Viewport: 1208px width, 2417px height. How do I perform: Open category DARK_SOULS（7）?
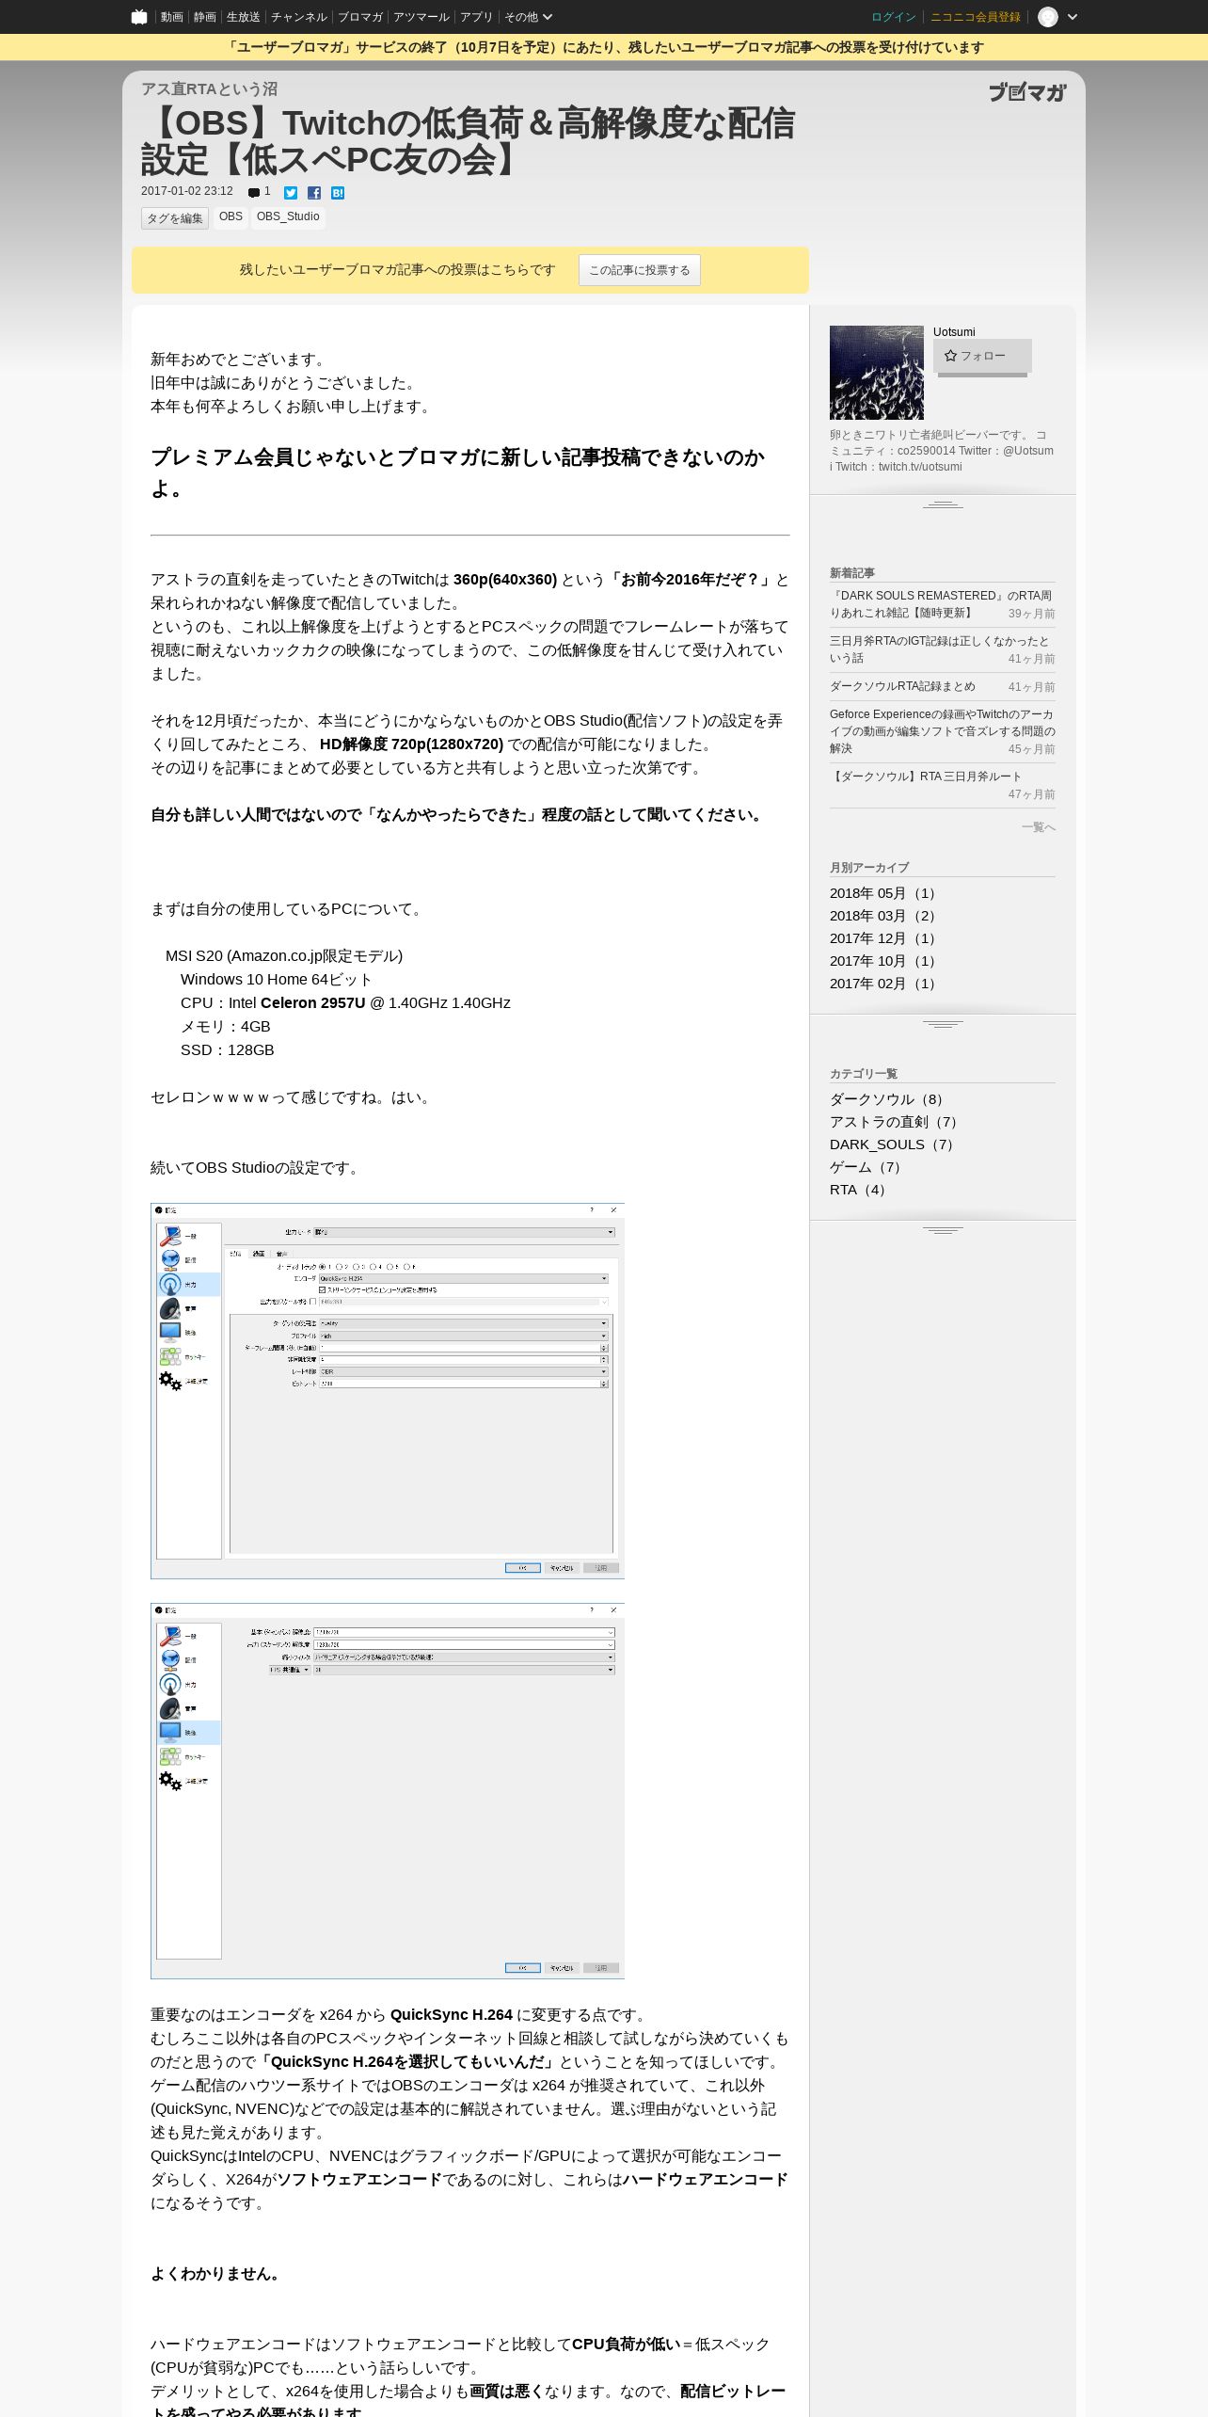(x=895, y=1144)
